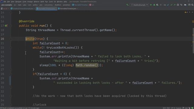Open Search Everywhere magnifier icon

pyautogui.click(x=192, y=5)
